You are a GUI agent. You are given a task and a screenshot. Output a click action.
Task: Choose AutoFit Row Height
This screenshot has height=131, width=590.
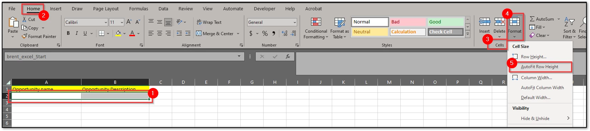540,67
